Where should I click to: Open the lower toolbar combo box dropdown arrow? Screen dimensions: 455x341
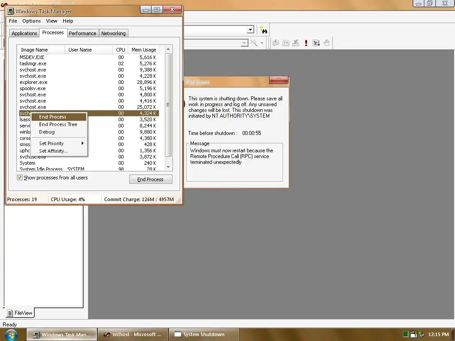244,43
